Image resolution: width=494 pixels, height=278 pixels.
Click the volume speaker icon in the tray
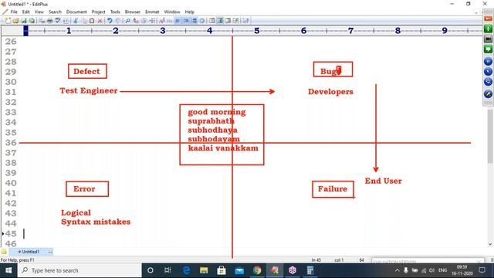point(432,270)
